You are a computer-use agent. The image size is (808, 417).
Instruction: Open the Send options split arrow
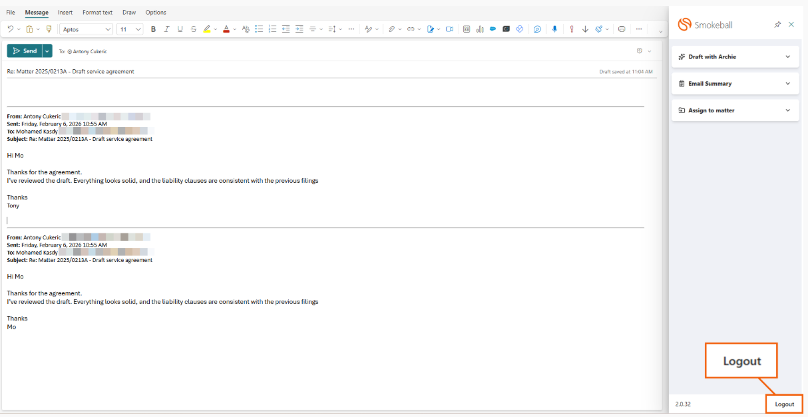[x=47, y=51]
